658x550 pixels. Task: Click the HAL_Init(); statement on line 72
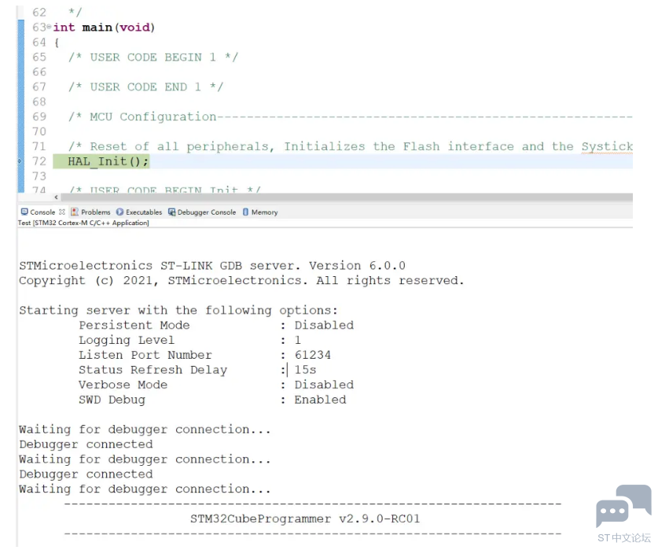tap(108, 161)
